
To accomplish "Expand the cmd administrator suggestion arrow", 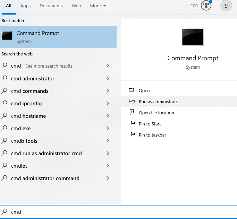I will [x=108, y=79].
